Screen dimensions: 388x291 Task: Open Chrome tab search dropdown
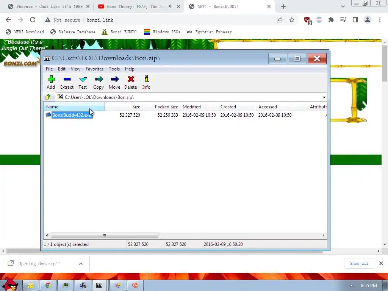click(x=343, y=6)
